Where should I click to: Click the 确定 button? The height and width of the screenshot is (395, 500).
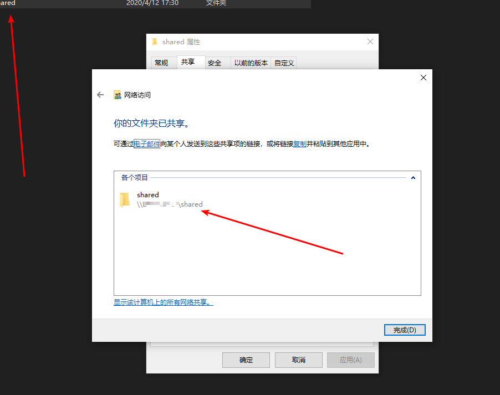point(246,360)
